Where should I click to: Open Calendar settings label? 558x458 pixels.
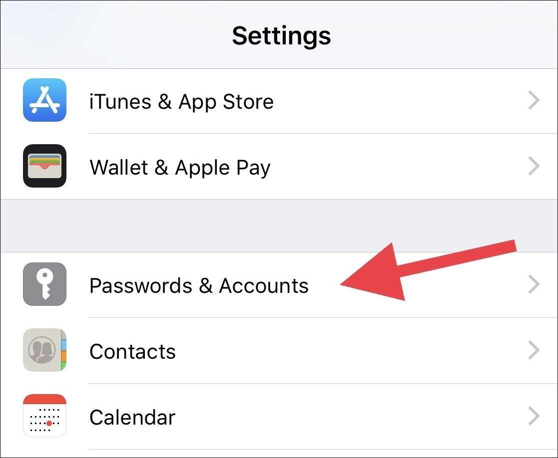click(x=132, y=417)
